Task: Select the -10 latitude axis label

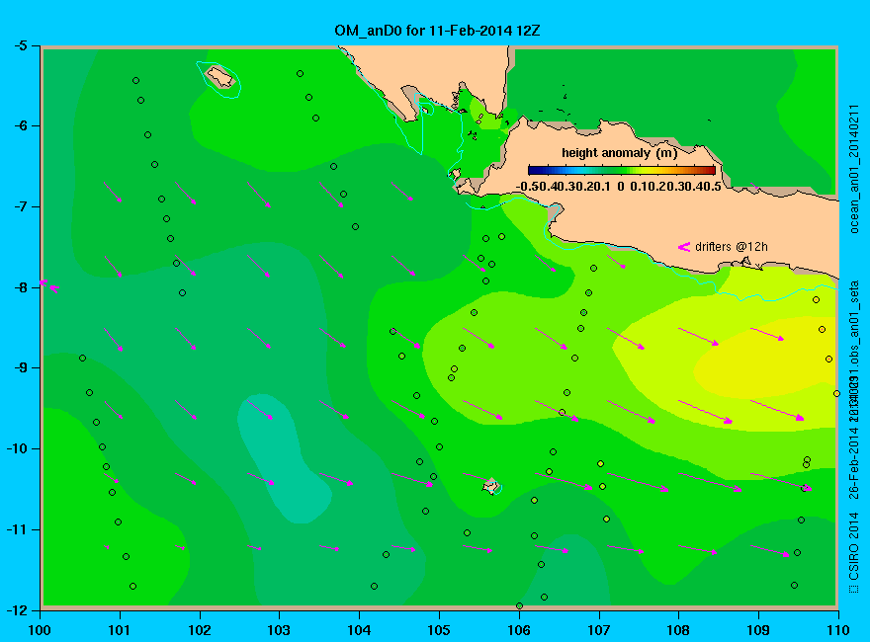Action: 16,448
